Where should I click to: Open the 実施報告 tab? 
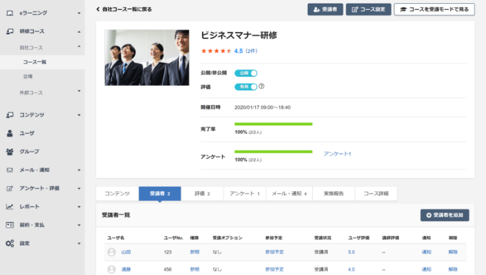(x=333, y=193)
